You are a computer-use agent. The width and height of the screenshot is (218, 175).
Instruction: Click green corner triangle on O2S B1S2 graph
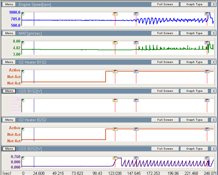[23, 100]
